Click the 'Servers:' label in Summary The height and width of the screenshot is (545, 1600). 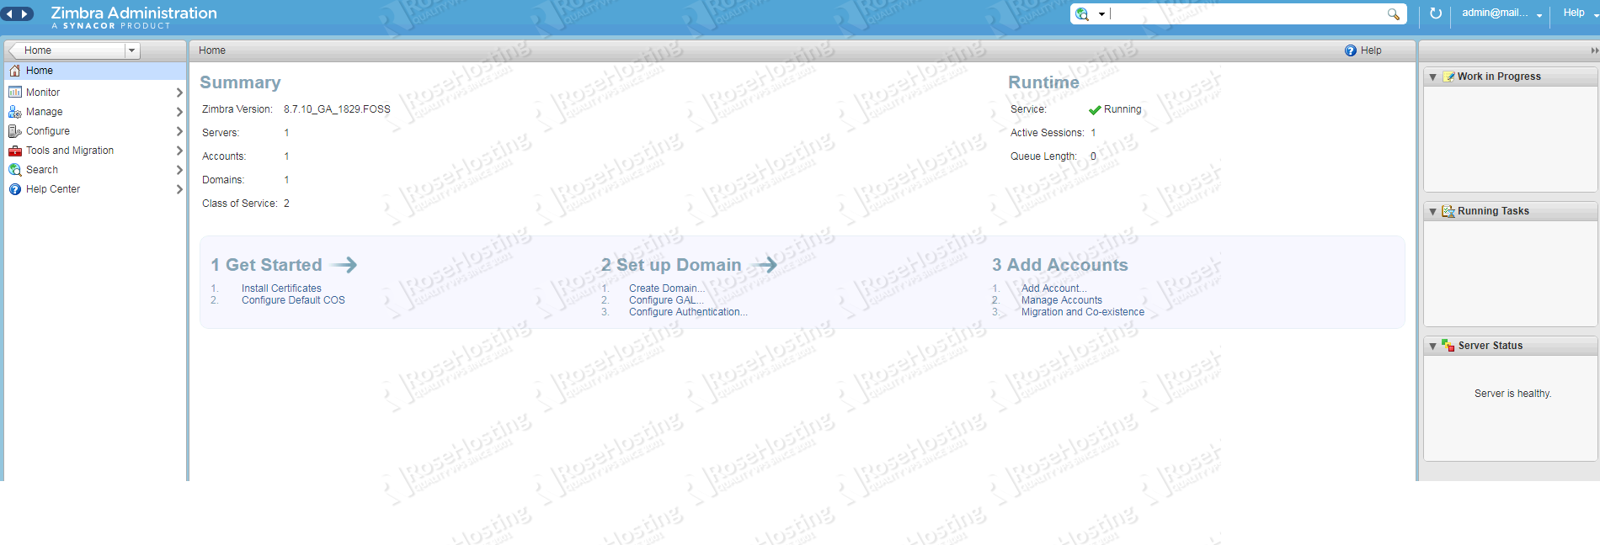[221, 133]
